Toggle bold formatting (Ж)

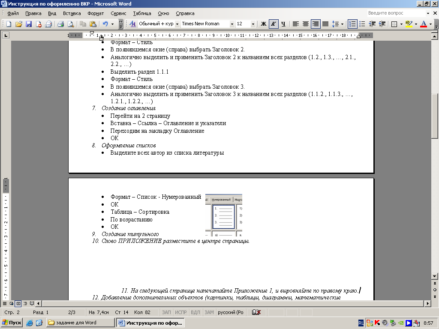click(264, 24)
